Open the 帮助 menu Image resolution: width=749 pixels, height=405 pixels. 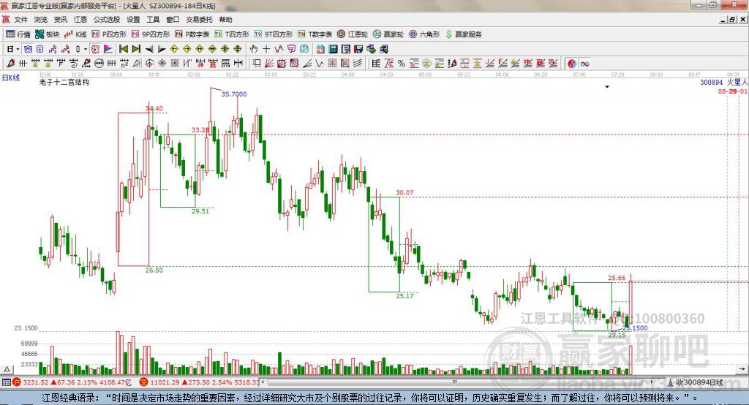(x=225, y=20)
